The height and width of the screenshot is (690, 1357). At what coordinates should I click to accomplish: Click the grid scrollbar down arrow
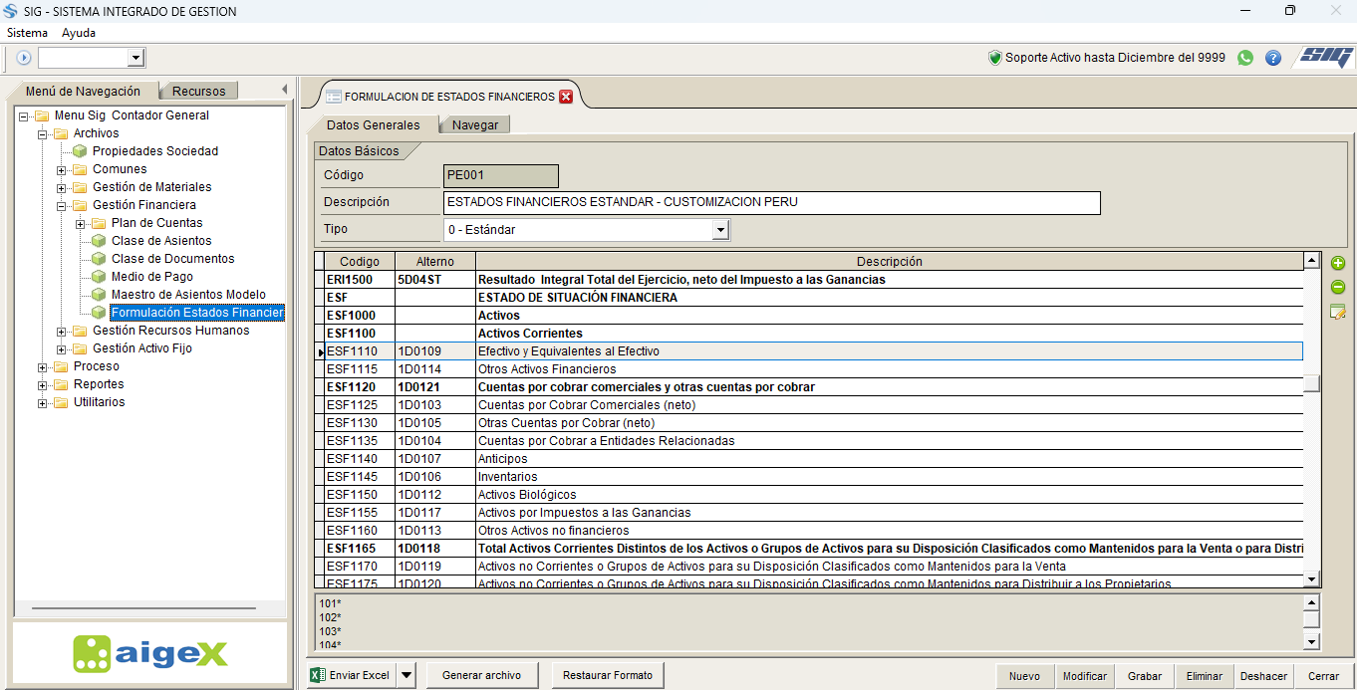coord(1312,578)
